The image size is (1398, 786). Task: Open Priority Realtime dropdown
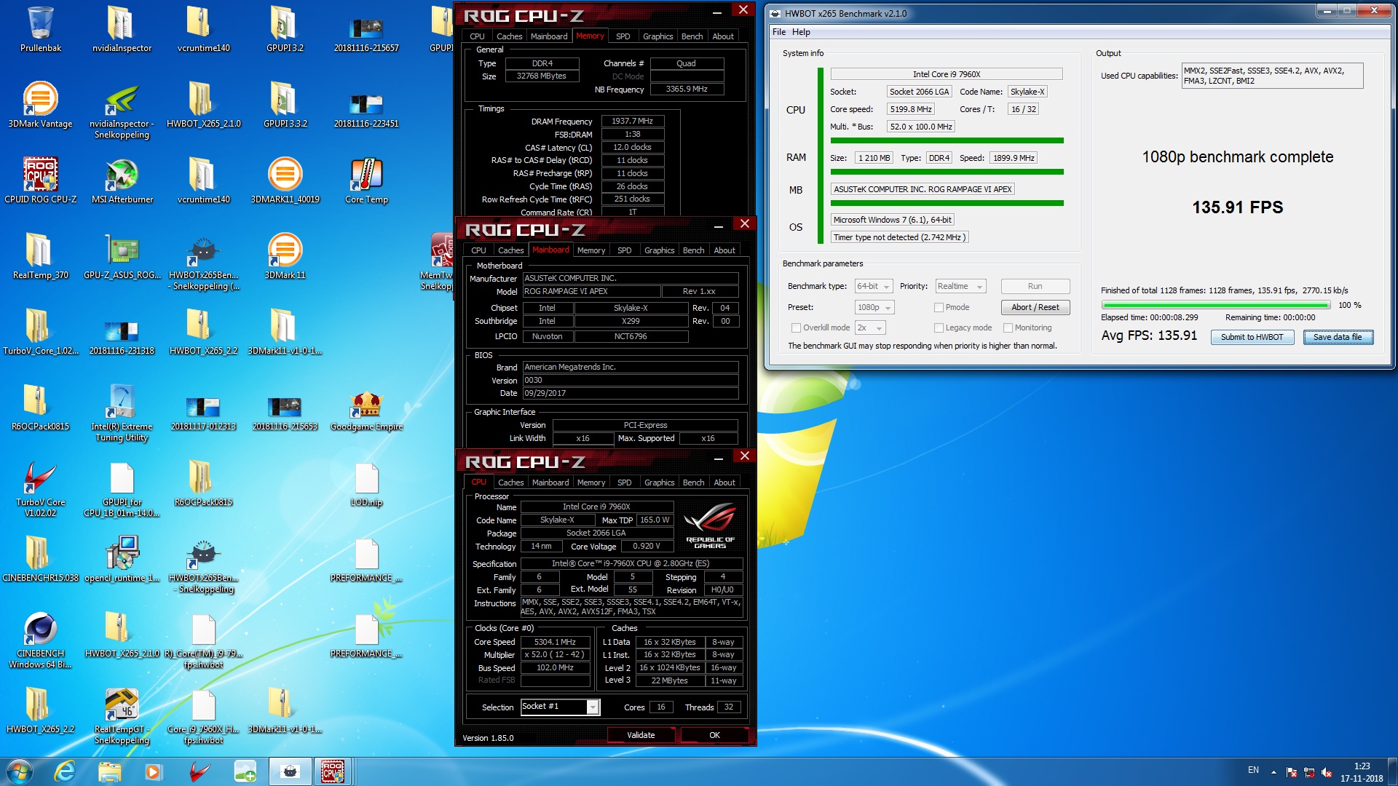960,286
